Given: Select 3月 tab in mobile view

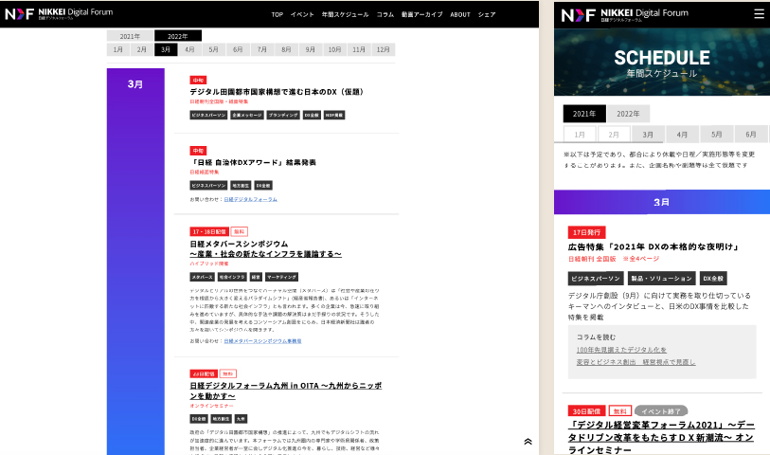Looking at the screenshot, I should (648, 135).
